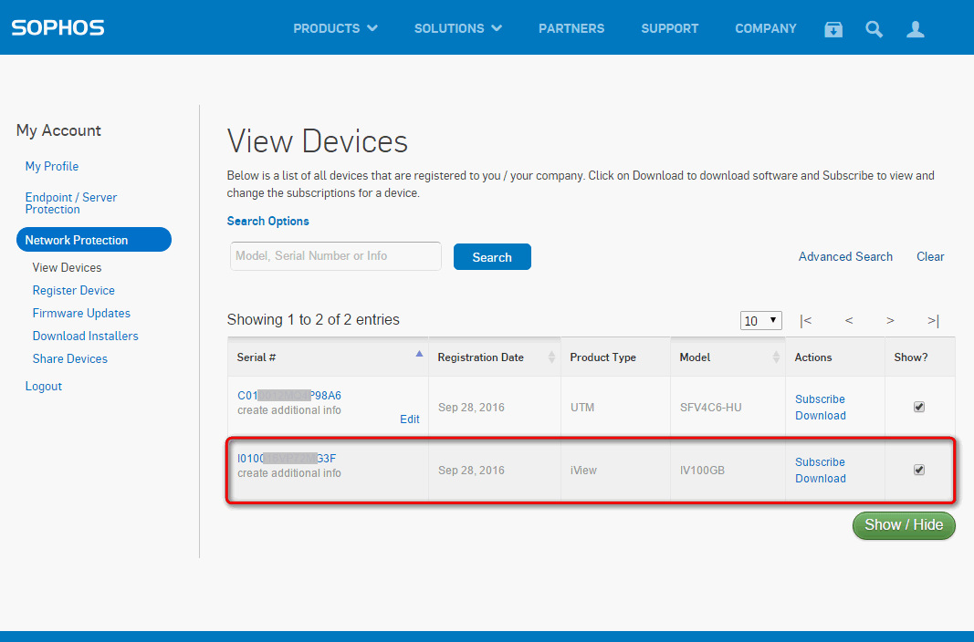Open the Partners menu item
Image resolution: width=974 pixels, height=642 pixels.
(571, 28)
